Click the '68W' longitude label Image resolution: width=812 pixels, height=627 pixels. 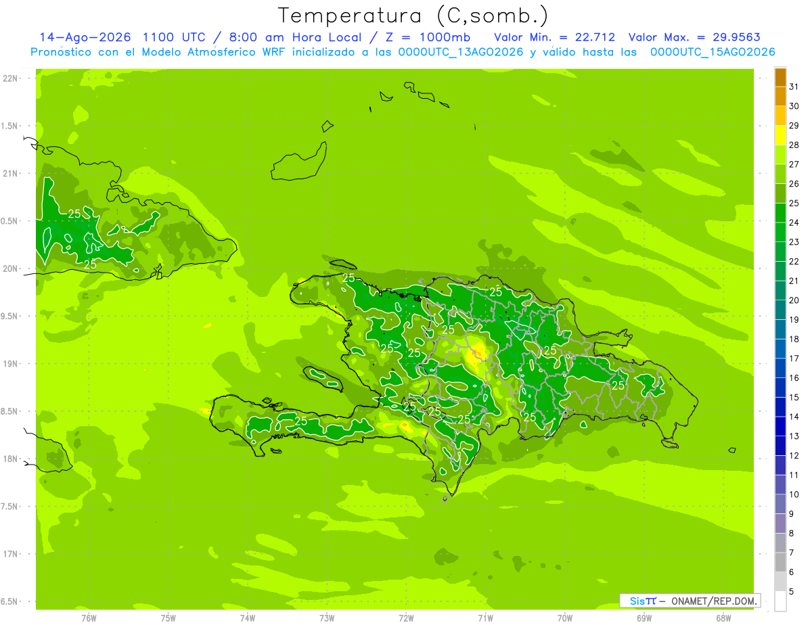(x=723, y=618)
